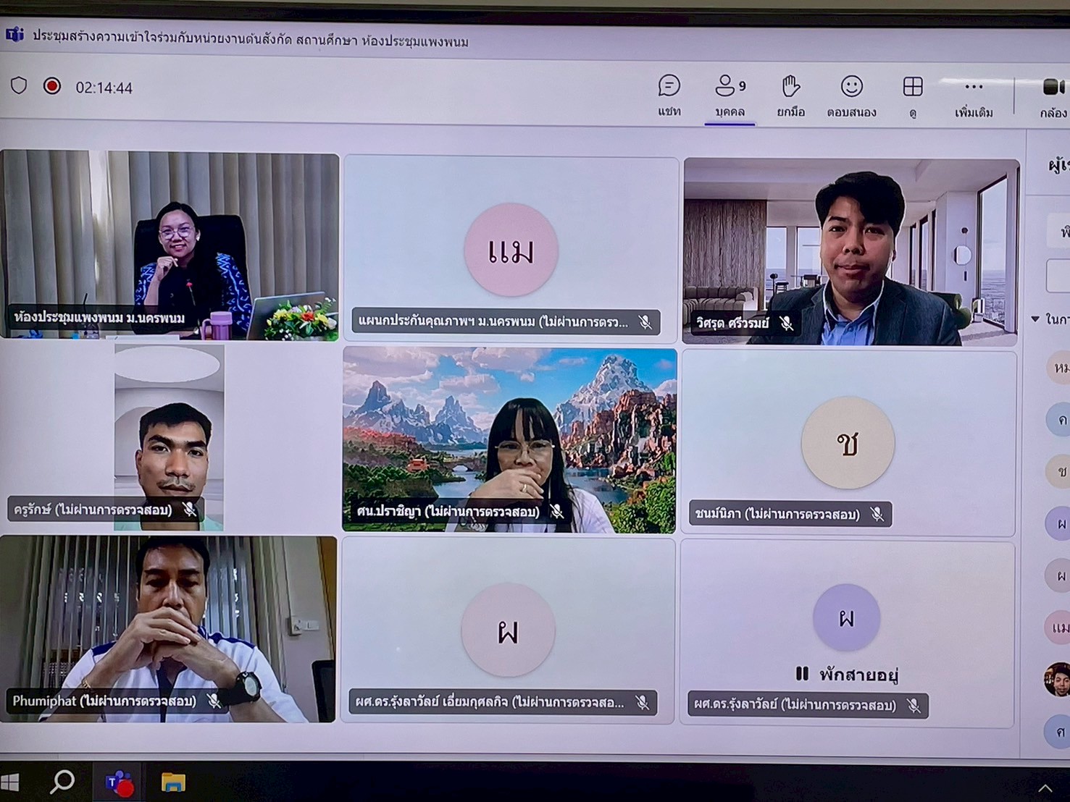Click the Windows Start button
1070x802 pixels.
(x=10, y=782)
